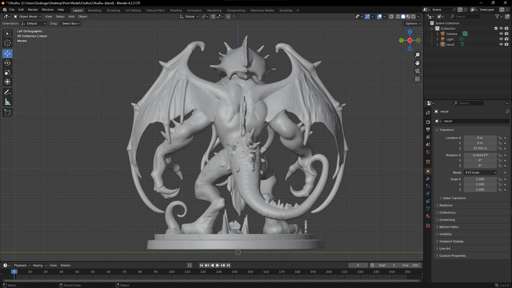Viewport: 512px width, 288px height.
Task: Click the Rotation X value field
Action: coord(480,155)
